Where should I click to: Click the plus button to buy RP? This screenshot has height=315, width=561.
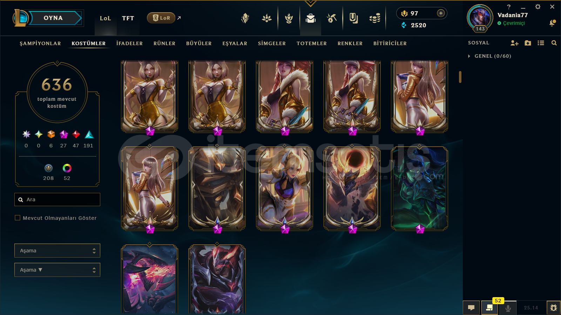tap(441, 13)
